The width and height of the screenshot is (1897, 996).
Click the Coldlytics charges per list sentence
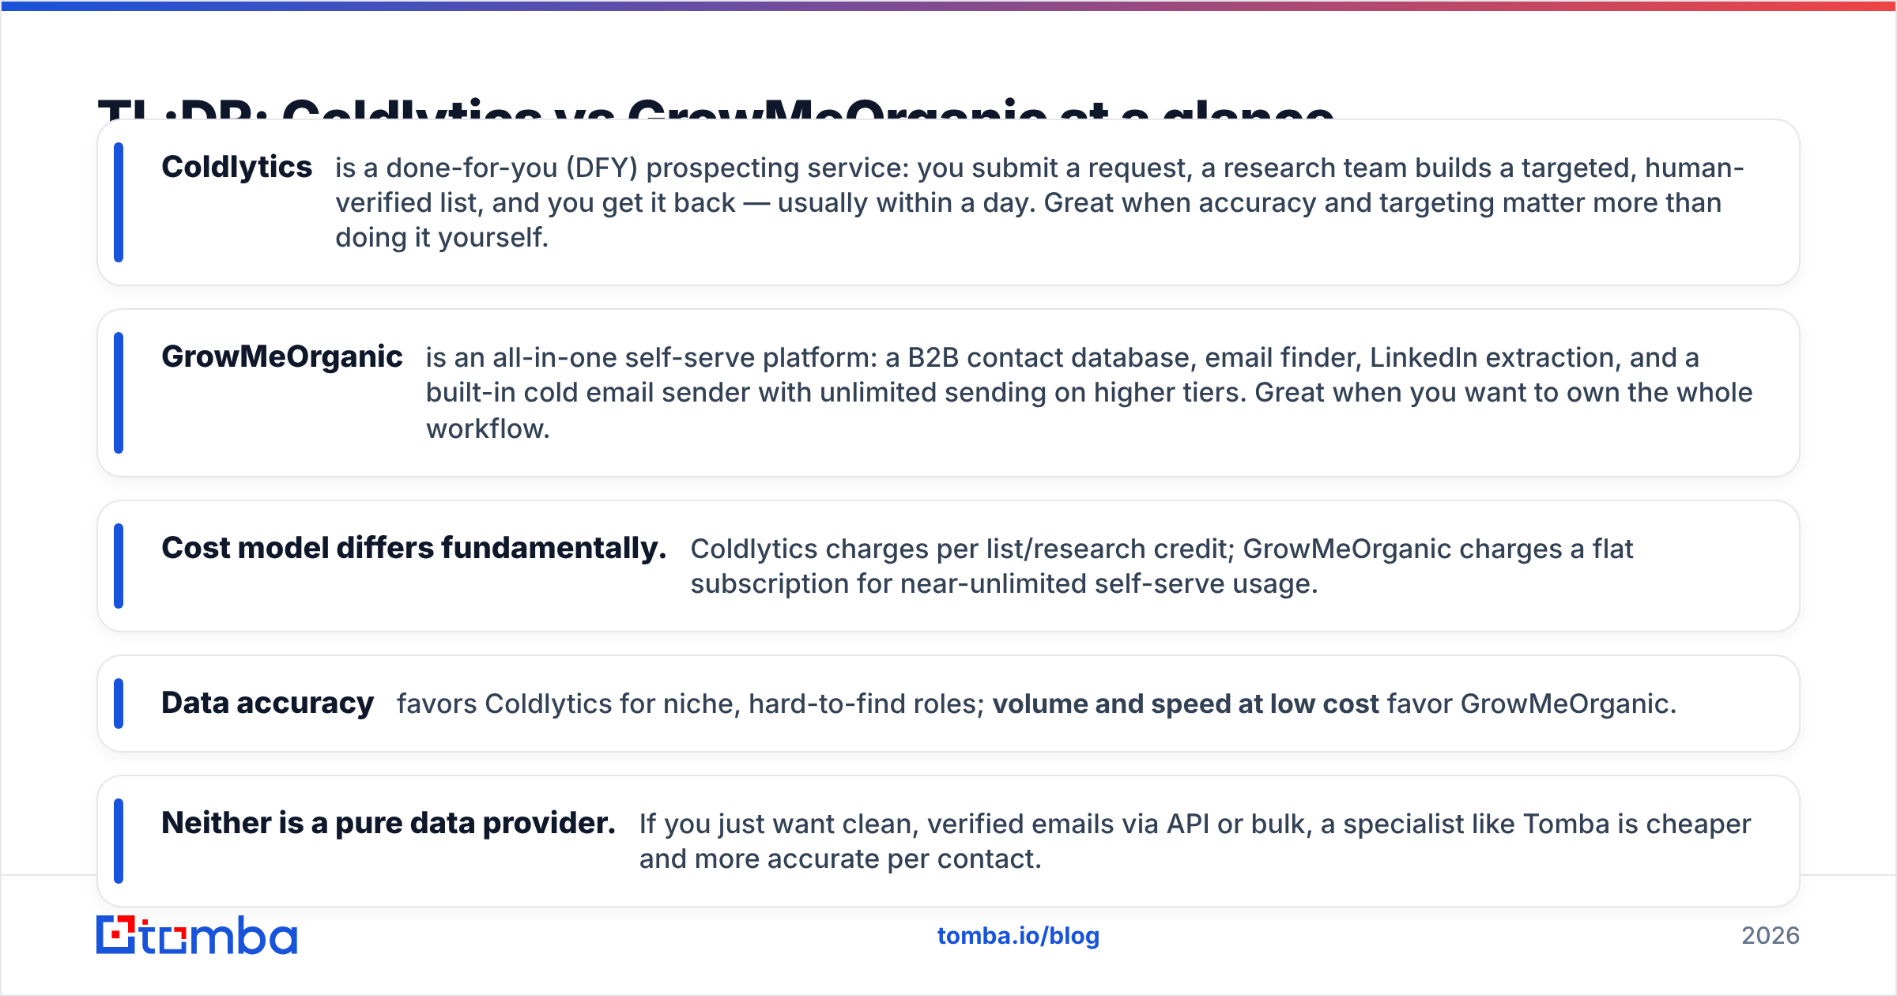[1161, 566]
